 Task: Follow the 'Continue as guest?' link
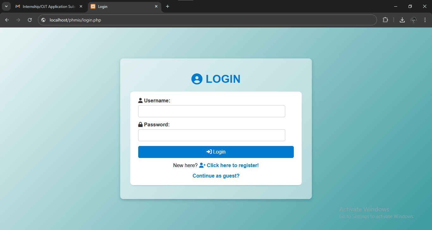pyautogui.click(x=216, y=176)
